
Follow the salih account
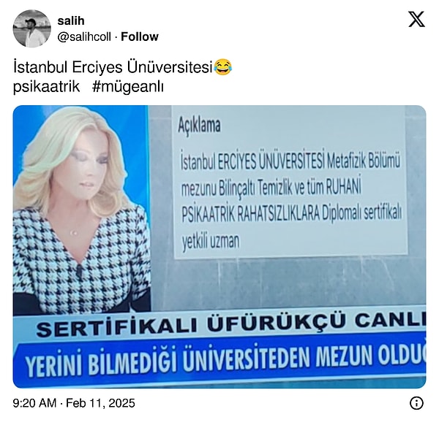pyautogui.click(x=140, y=37)
